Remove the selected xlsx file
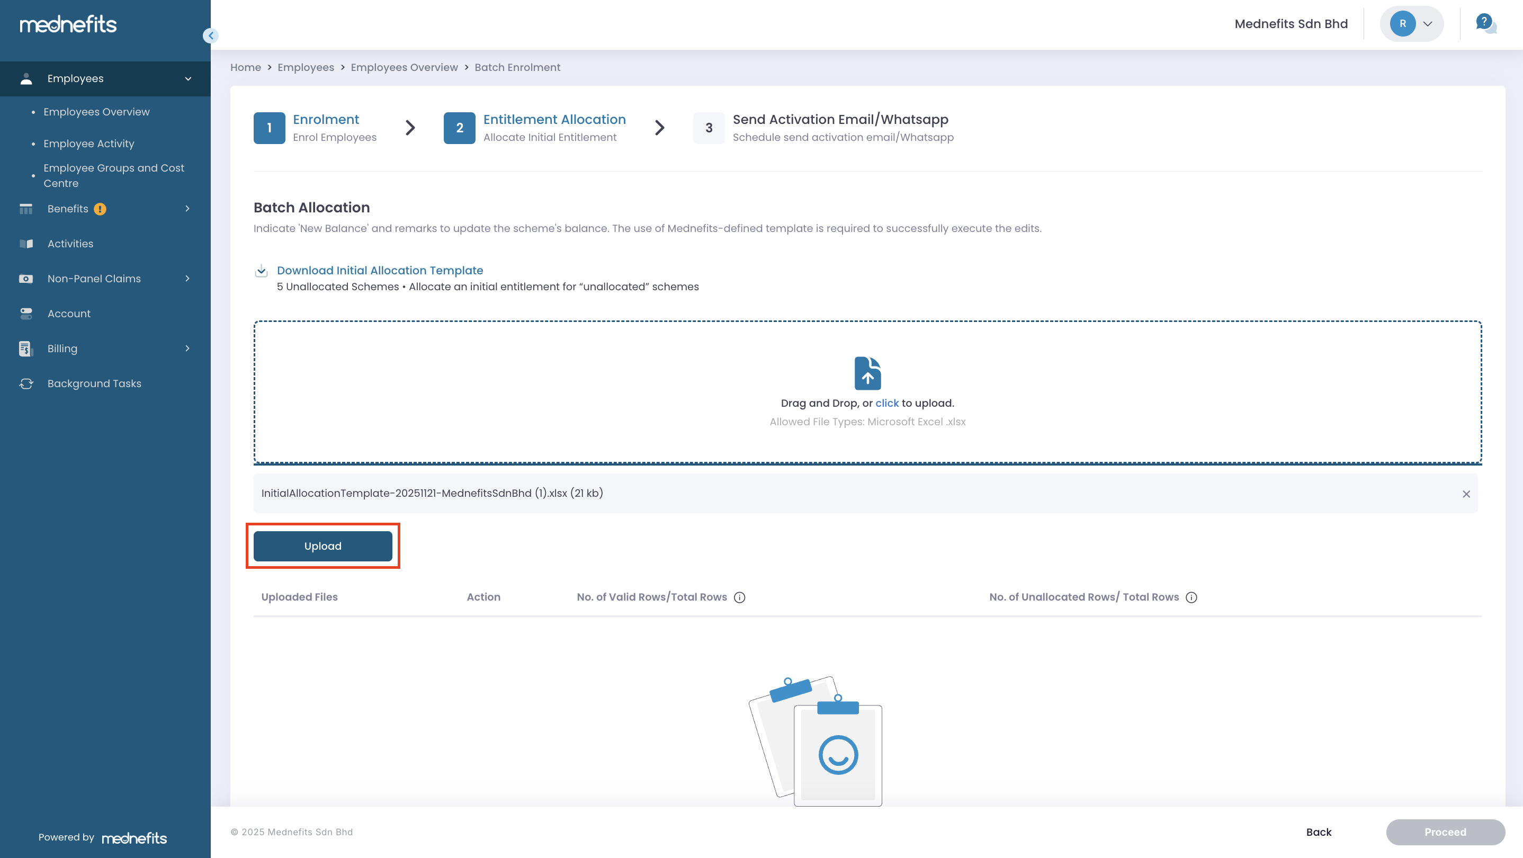The width and height of the screenshot is (1523, 858). click(x=1466, y=494)
